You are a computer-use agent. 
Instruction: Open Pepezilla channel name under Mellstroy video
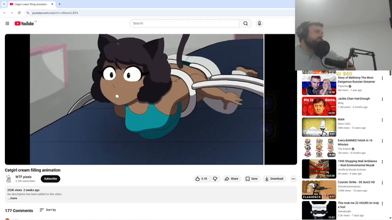[x=343, y=86]
